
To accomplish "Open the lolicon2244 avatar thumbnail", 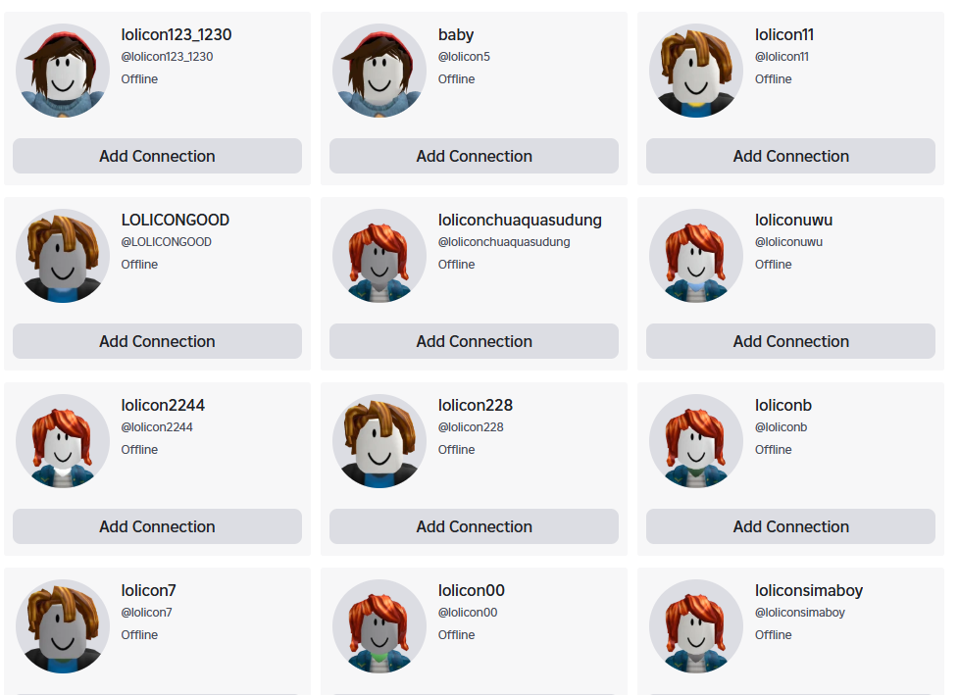I will [x=63, y=441].
